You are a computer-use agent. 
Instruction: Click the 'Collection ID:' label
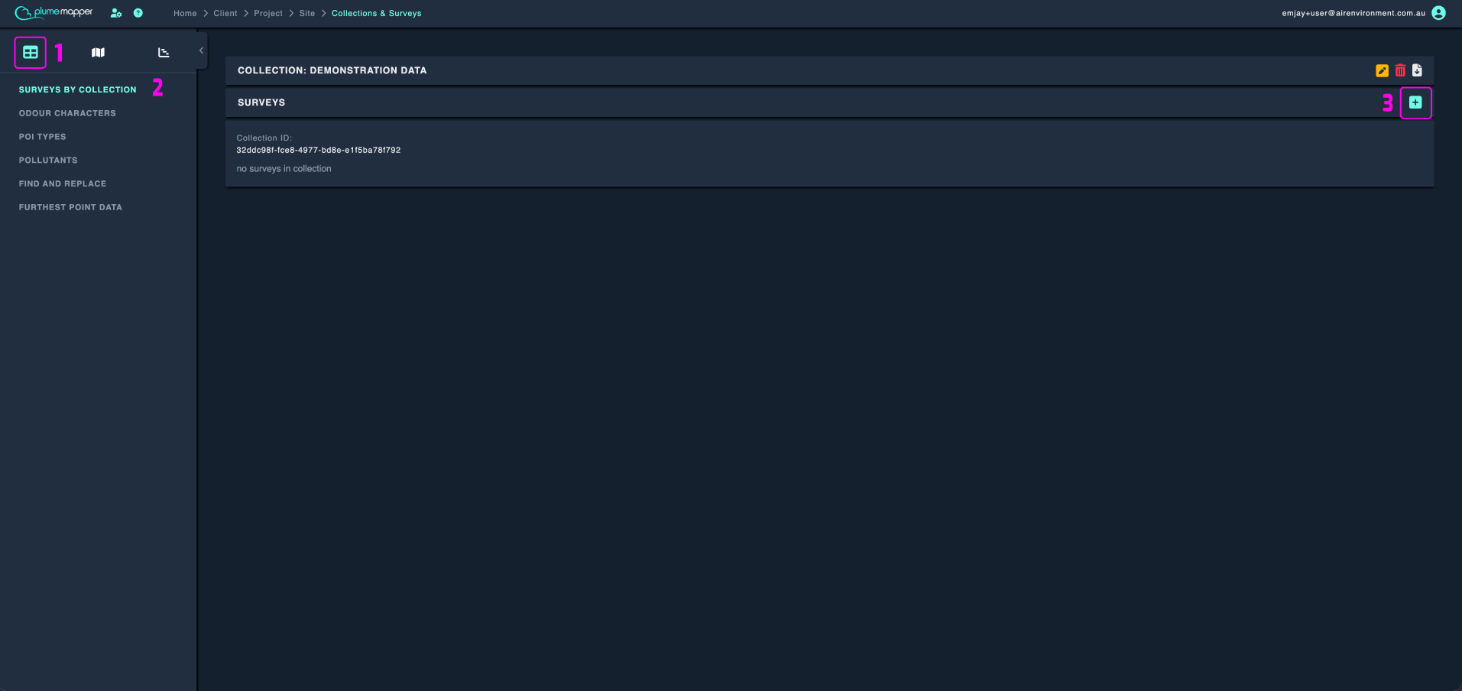click(264, 138)
